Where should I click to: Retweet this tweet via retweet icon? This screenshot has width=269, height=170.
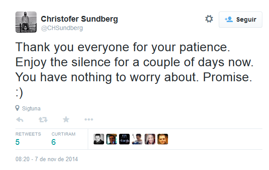tap(43, 120)
